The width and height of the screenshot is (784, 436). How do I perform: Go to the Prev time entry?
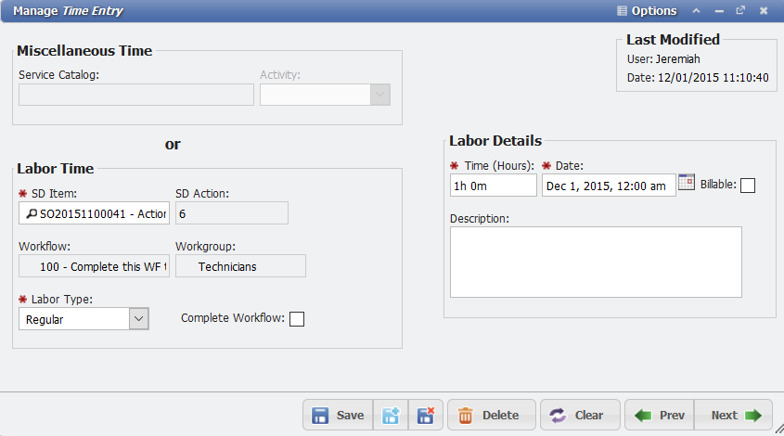tap(661, 416)
